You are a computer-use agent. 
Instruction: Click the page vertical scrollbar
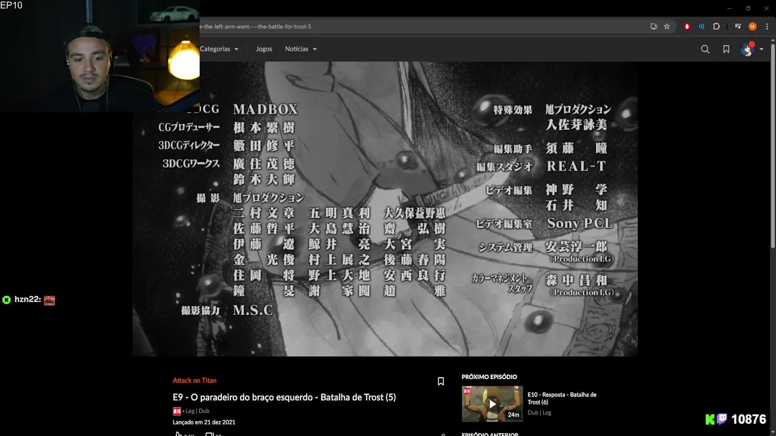point(772,145)
